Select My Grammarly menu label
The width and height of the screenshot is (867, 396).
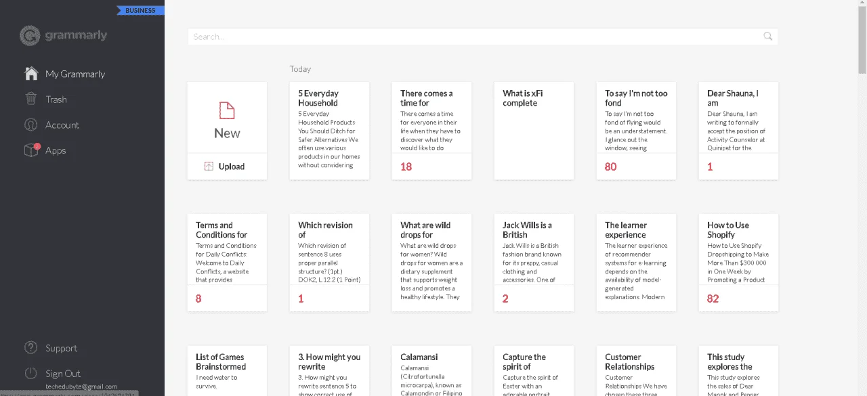(x=75, y=74)
